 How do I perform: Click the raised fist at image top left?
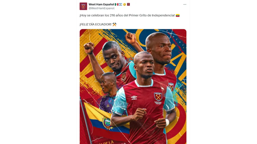click(x=89, y=48)
